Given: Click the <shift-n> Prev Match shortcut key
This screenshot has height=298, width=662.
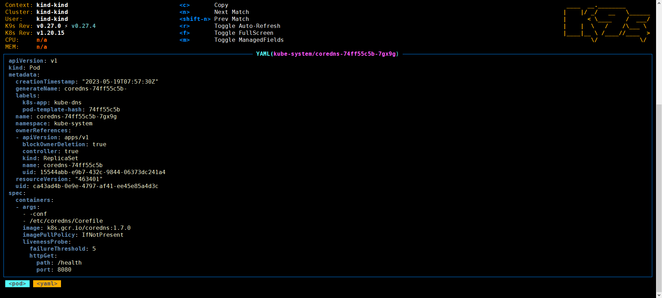Looking at the screenshot, I should pyautogui.click(x=195, y=19).
